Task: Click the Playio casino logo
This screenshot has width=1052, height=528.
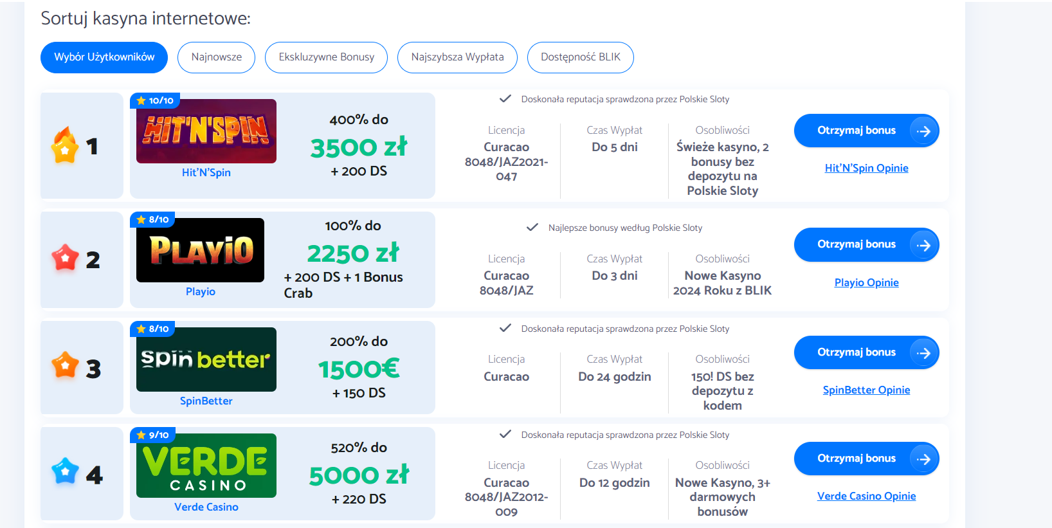Action: (200, 250)
